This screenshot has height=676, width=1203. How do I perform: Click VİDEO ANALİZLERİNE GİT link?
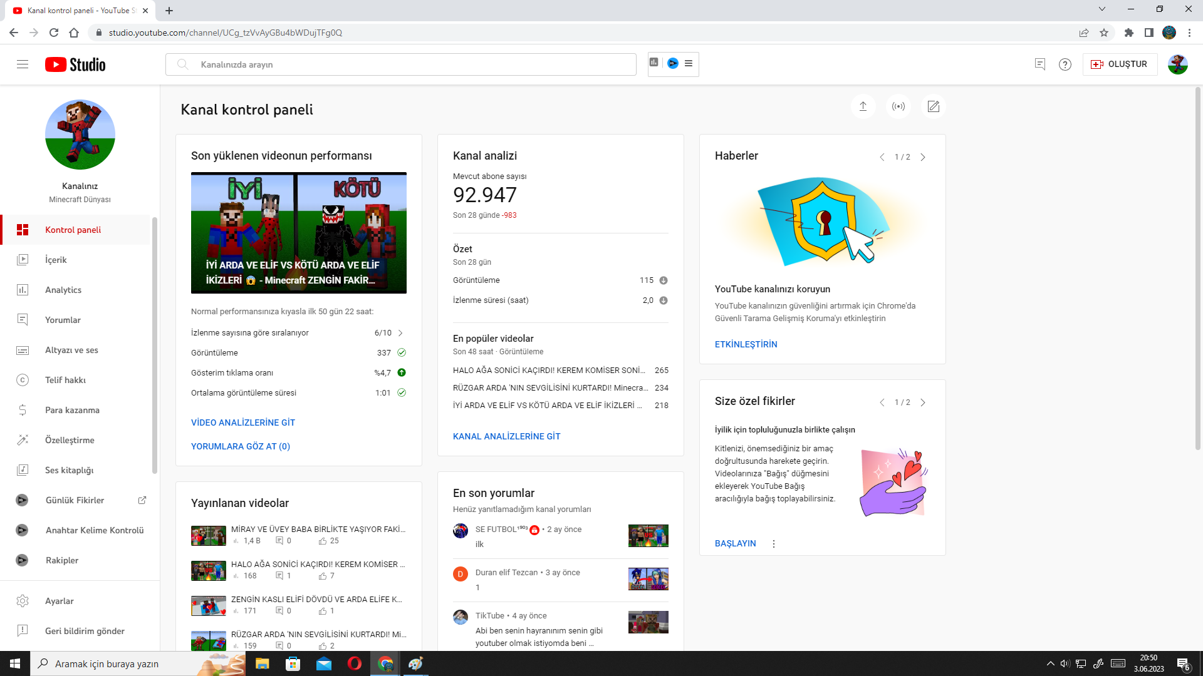pyautogui.click(x=243, y=422)
